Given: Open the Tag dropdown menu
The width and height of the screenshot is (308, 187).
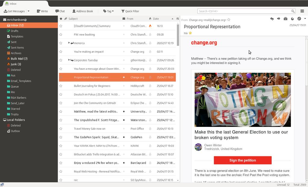Looking at the screenshot, I should [108, 11].
